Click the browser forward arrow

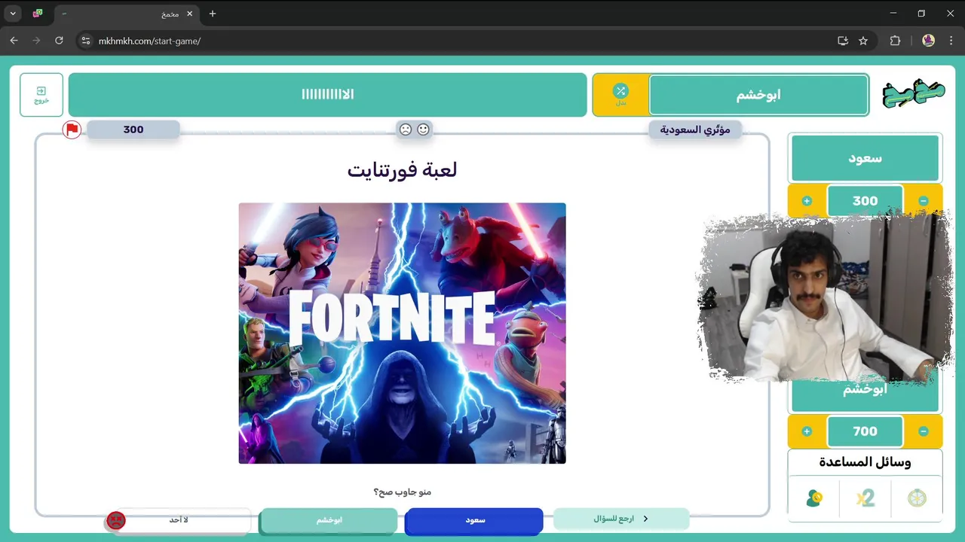(x=36, y=41)
